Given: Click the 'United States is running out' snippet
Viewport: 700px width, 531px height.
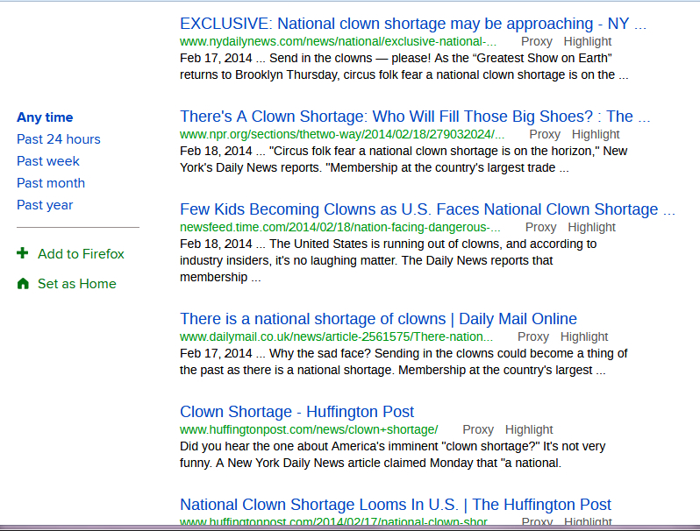Looking at the screenshot, I should tap(389, 260).
